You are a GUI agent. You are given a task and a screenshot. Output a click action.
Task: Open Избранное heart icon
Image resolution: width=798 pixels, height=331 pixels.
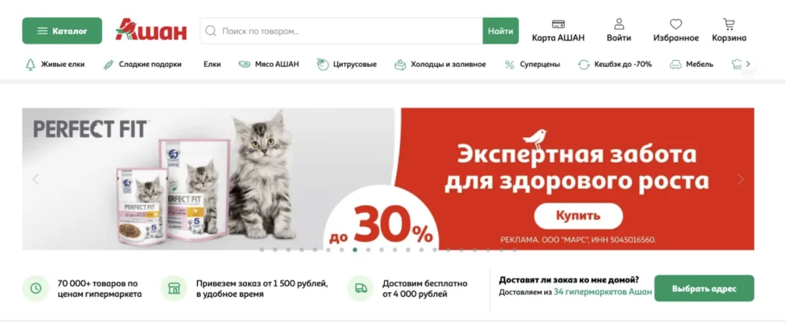(x=676, y=24)
